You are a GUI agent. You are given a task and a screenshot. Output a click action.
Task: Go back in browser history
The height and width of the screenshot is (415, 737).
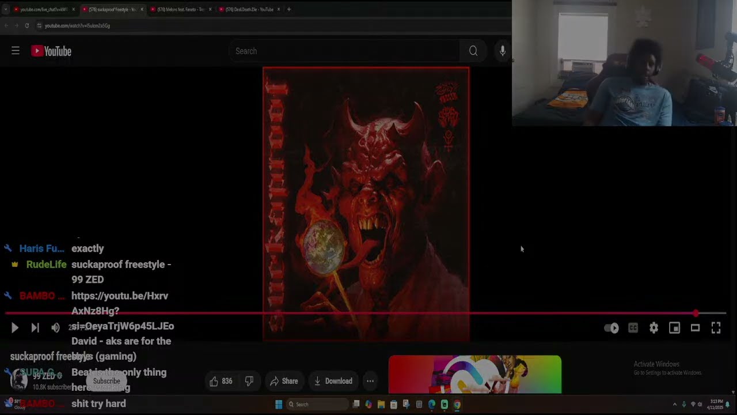[x=6, y=25]
